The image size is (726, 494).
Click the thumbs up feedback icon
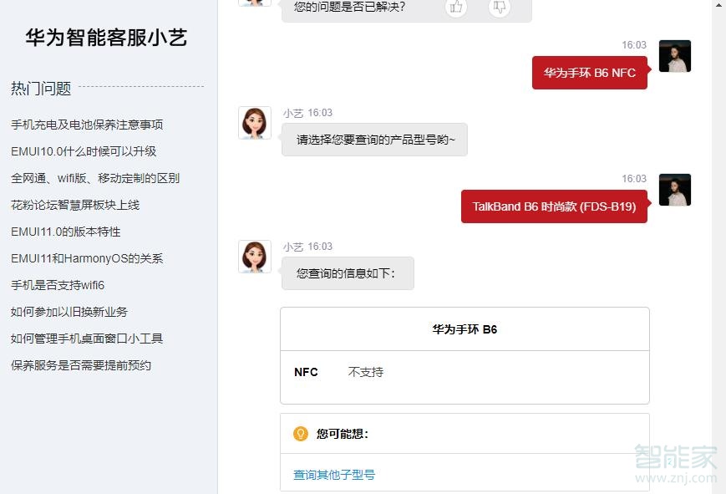tap(455, 7)
